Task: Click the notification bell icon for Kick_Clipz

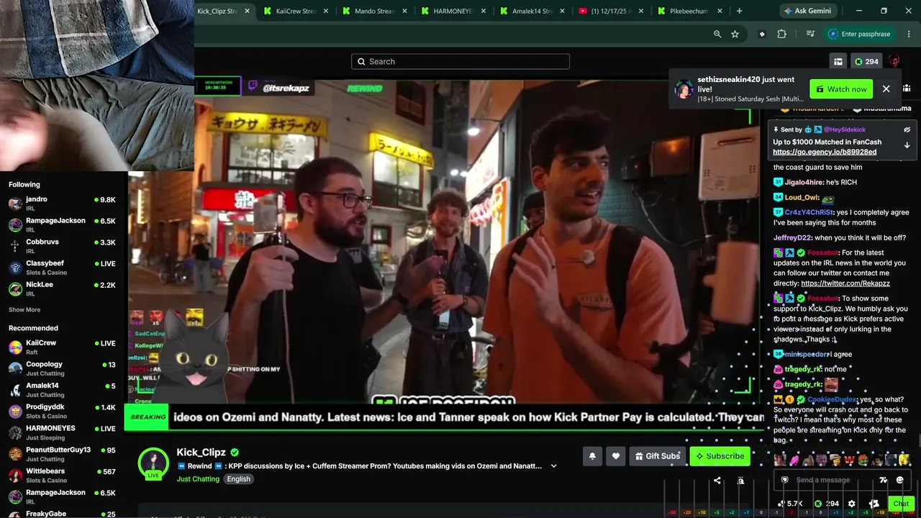Action: [592, 455]
